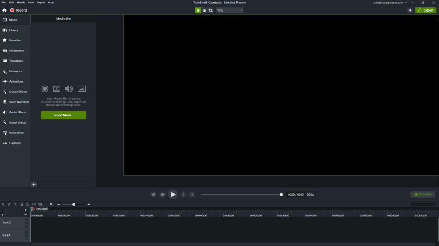Open the Transitions panel
This screenshot has height=246, width=439.
coord(15,61)
